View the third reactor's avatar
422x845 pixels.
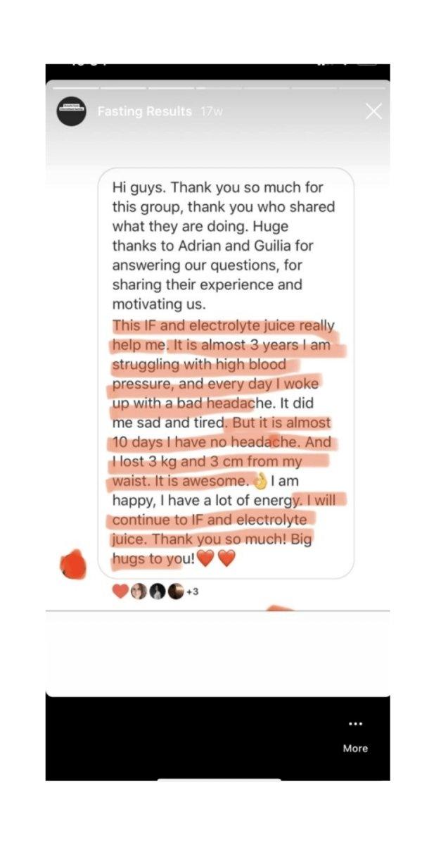coord(175,592)
